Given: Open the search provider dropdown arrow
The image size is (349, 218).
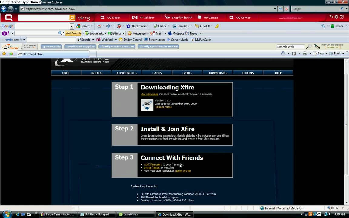Looking at the screenshot, I should (347, 9).
